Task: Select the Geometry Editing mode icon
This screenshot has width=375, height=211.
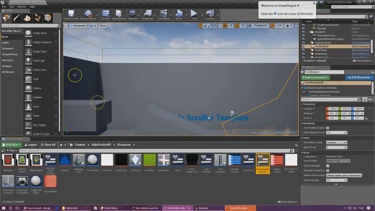Action: pos(48,18)
